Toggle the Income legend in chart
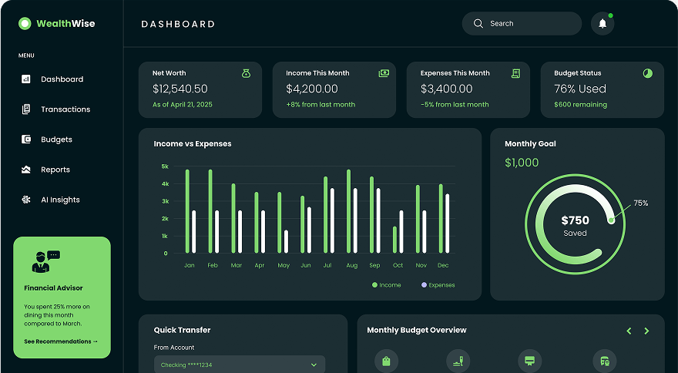 pos(387,285)
